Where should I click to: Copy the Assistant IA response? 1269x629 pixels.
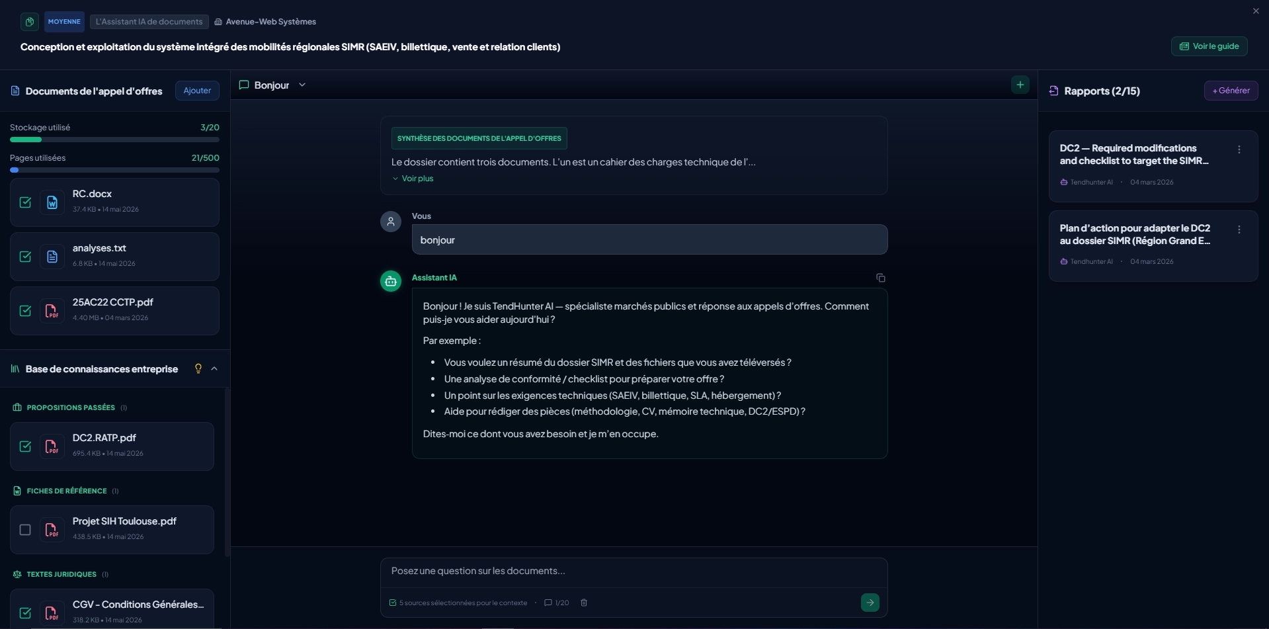(881, 278)
